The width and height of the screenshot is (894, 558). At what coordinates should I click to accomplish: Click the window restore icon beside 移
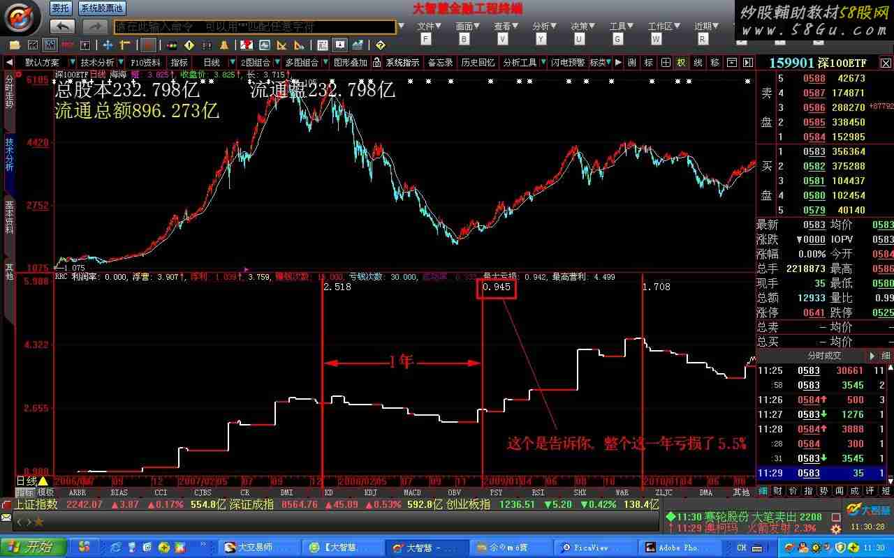pos(731,63)
